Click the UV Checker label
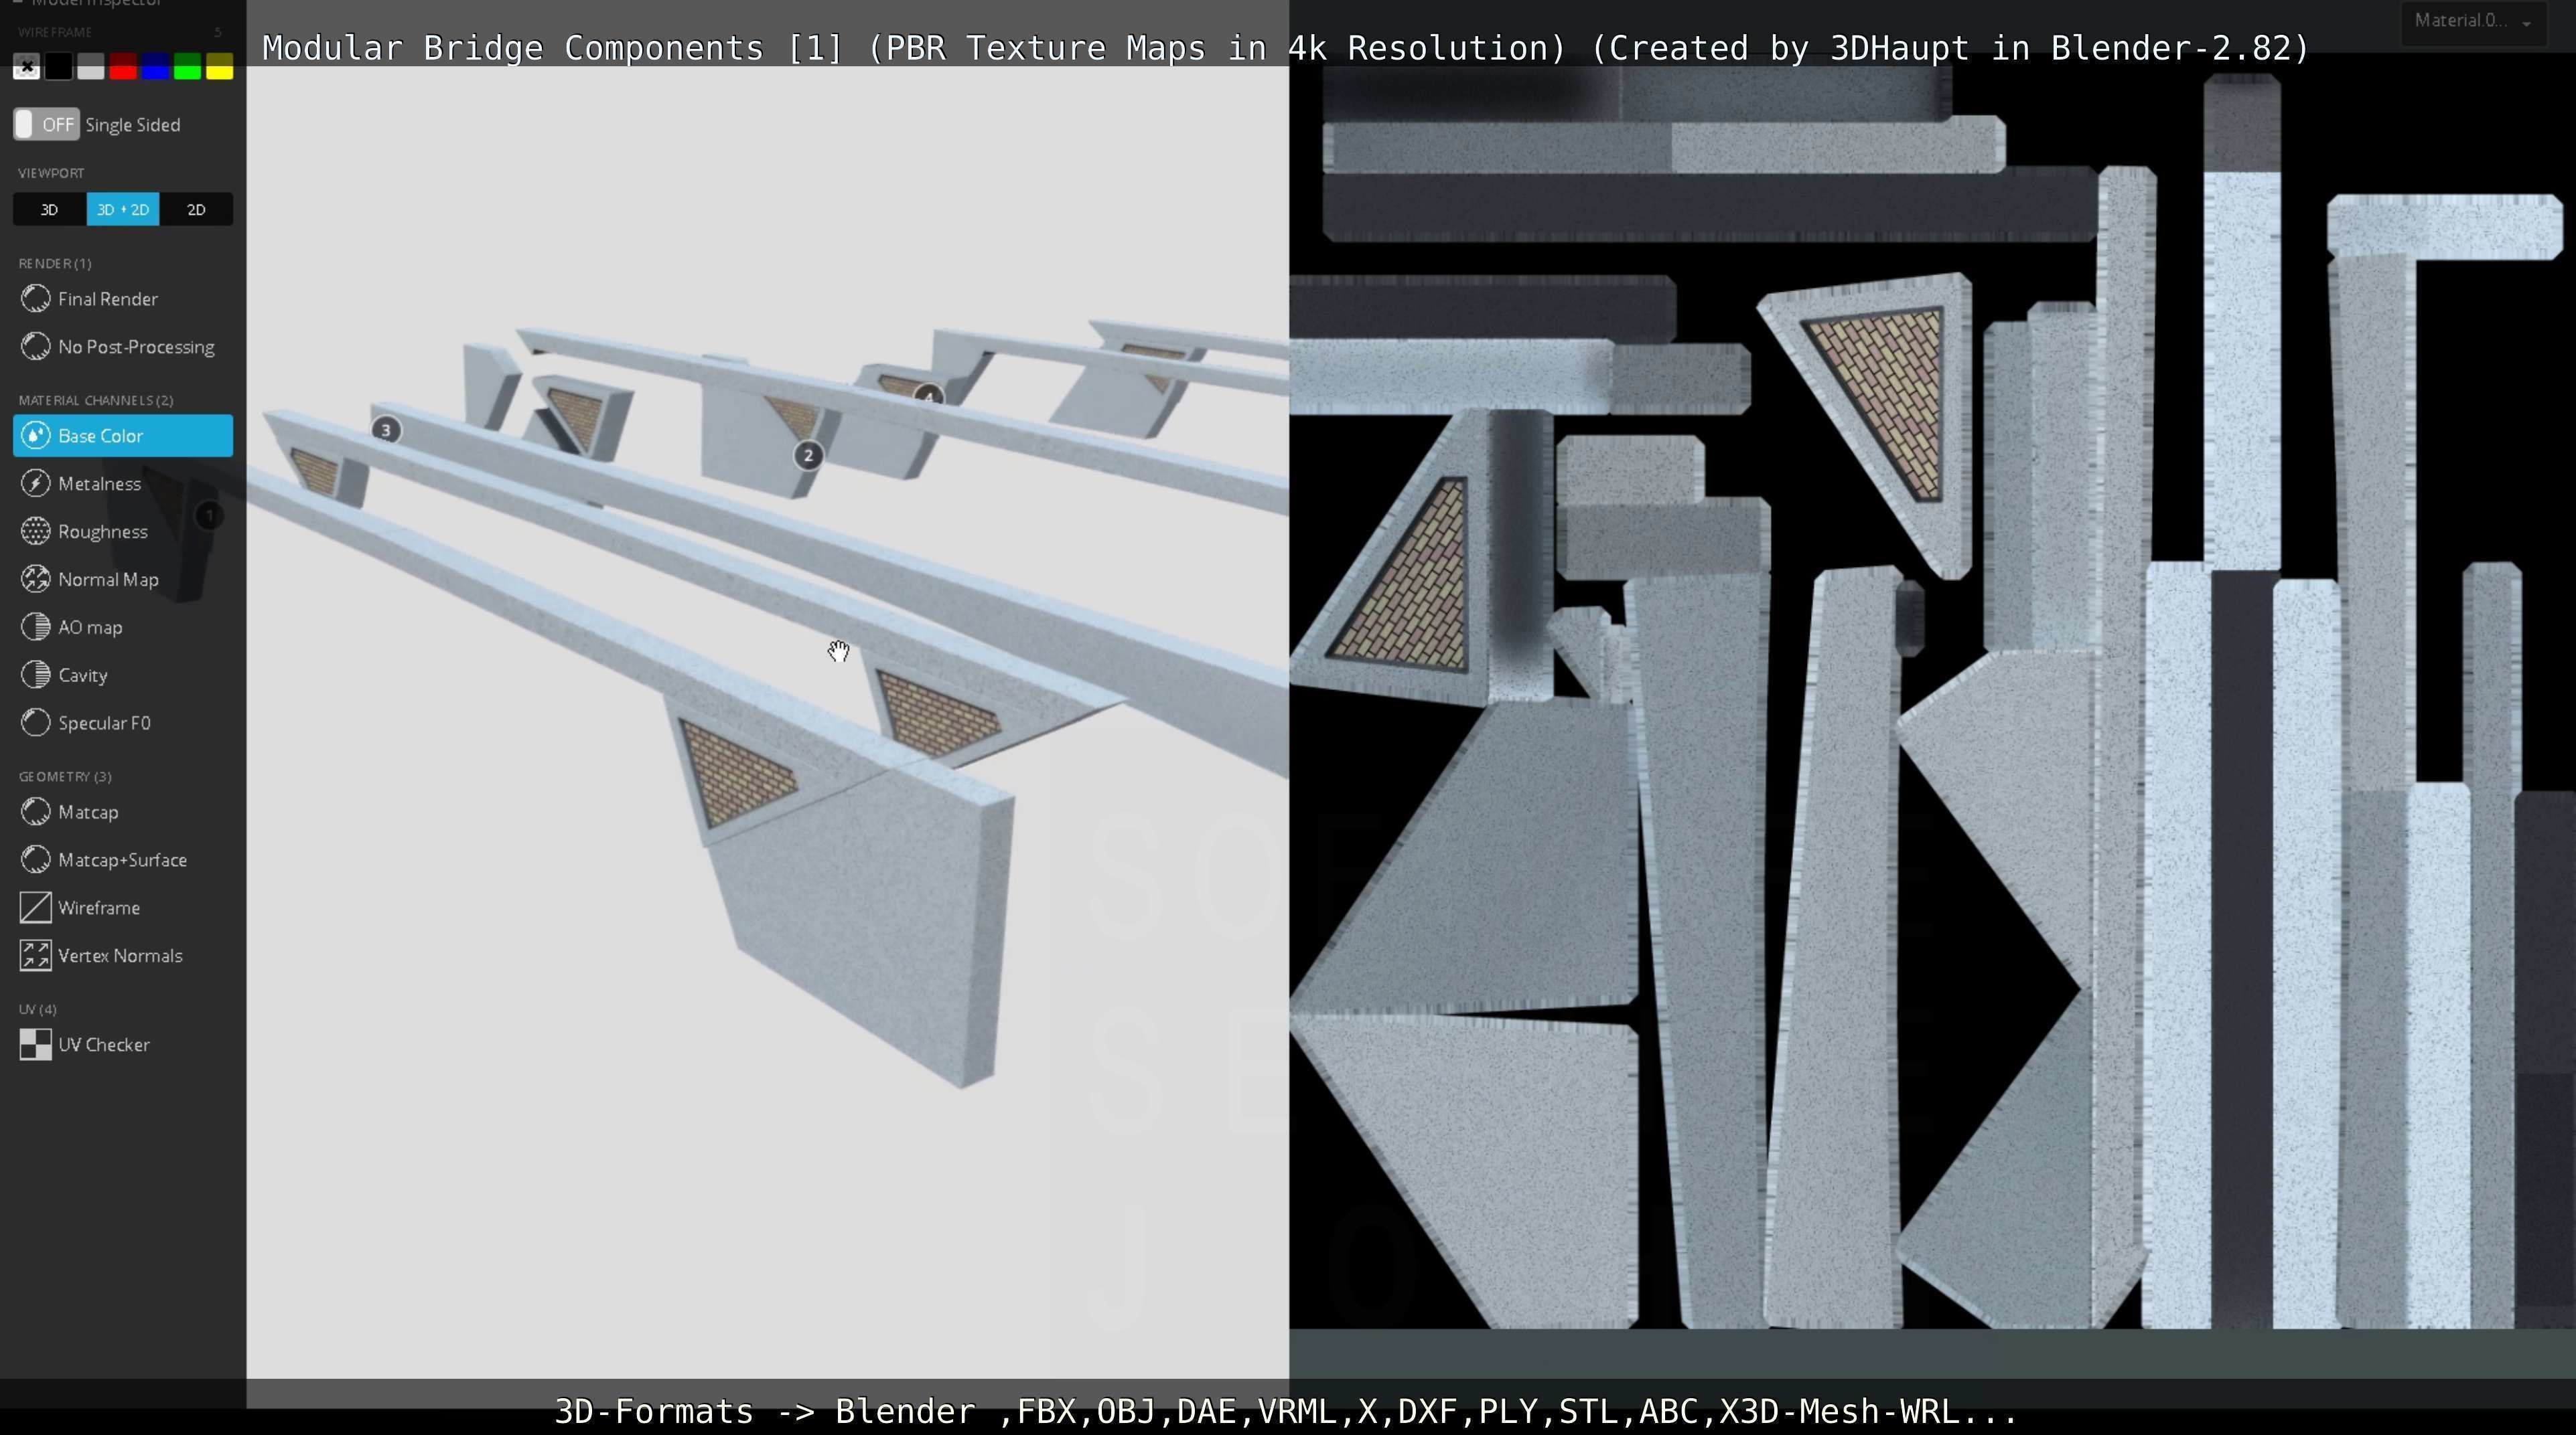This screenshot has width=2576, height=1435. (104, 1045)
